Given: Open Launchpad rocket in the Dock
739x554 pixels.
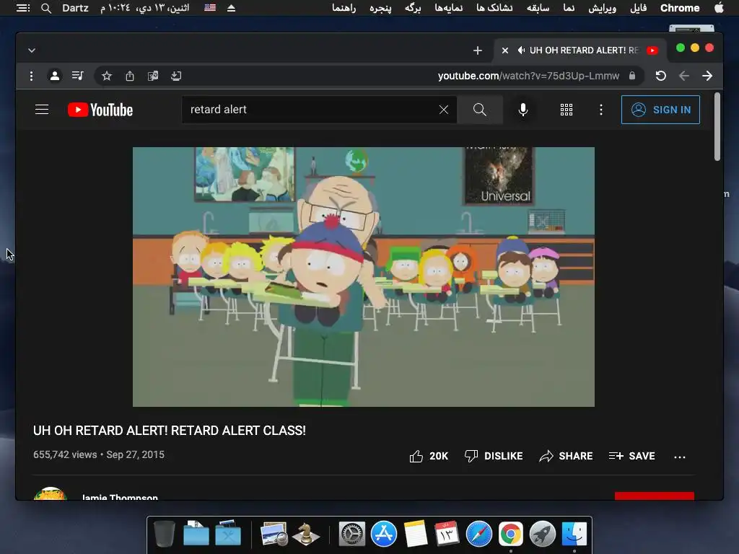Looking at the screenshot, I should (x=543, y=534).
